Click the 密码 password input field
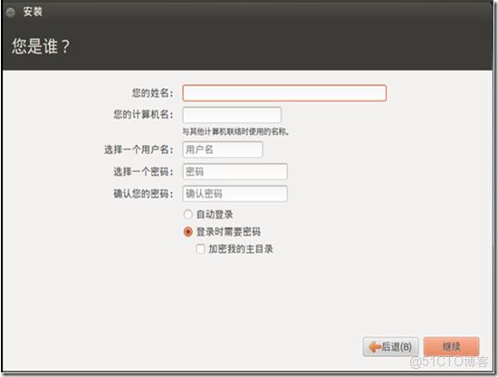 click(235, 171)
